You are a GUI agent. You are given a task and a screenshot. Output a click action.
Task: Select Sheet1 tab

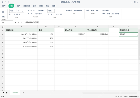(x=15, y=93)
